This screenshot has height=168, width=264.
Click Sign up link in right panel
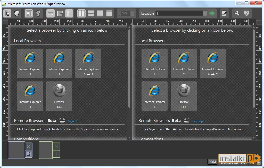click(x=197, y=121)
